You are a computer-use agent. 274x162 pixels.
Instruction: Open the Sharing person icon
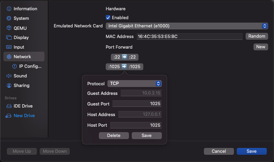pyautogui.click(x=9, y=86)
